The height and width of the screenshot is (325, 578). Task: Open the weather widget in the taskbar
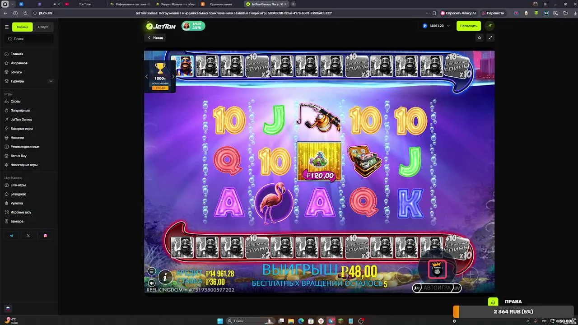click(11, 321)
